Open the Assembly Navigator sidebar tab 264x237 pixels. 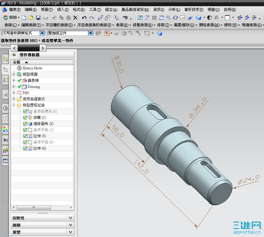pos(5,59)
